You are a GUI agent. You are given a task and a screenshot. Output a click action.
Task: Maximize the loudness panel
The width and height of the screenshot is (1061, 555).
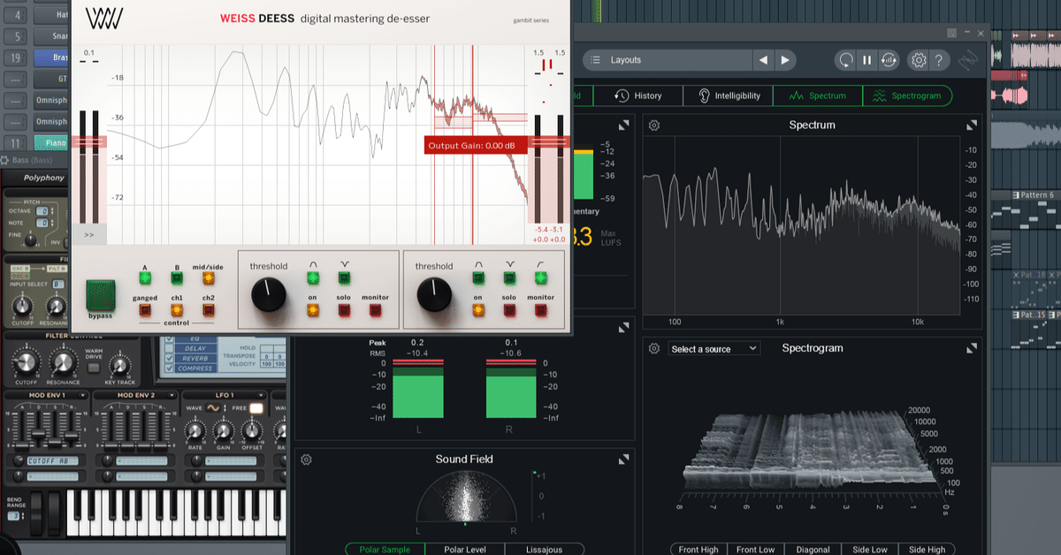(x=624, y=125)
